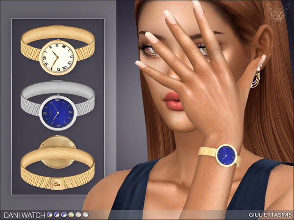Pick the fifth rose and white swatch
Viewport: 294px width, 220px height.
point(78,215)
